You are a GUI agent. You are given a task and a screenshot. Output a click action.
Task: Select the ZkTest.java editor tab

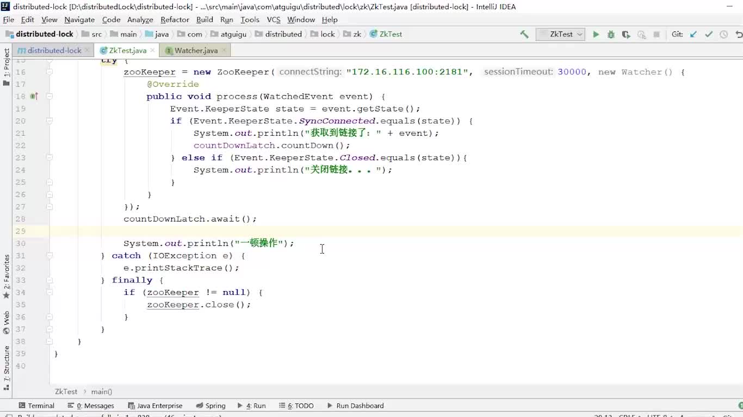[127, 50]
